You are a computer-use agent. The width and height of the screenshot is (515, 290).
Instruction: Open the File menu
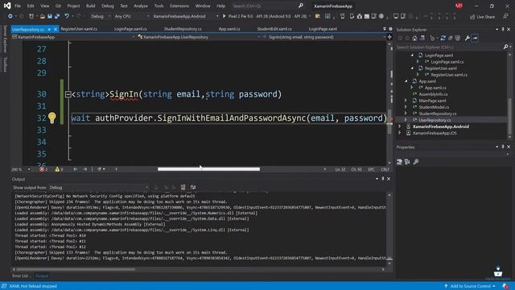pyautogui.click(x=18, y=6)
